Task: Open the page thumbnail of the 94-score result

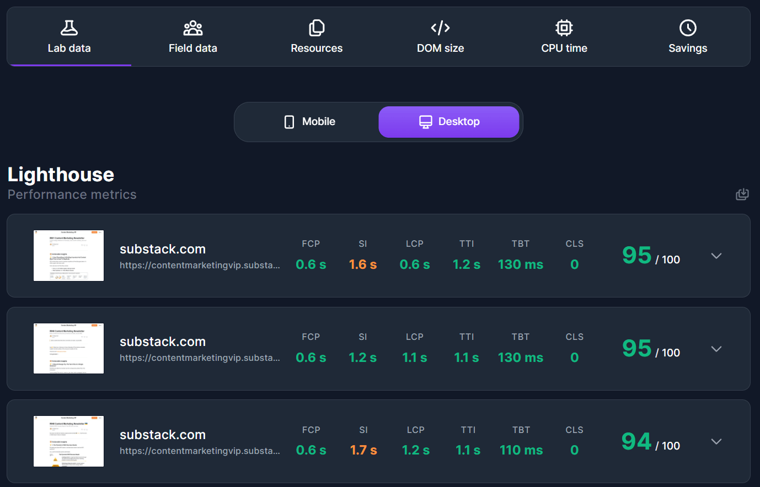Action: click(x=68, y=441)
